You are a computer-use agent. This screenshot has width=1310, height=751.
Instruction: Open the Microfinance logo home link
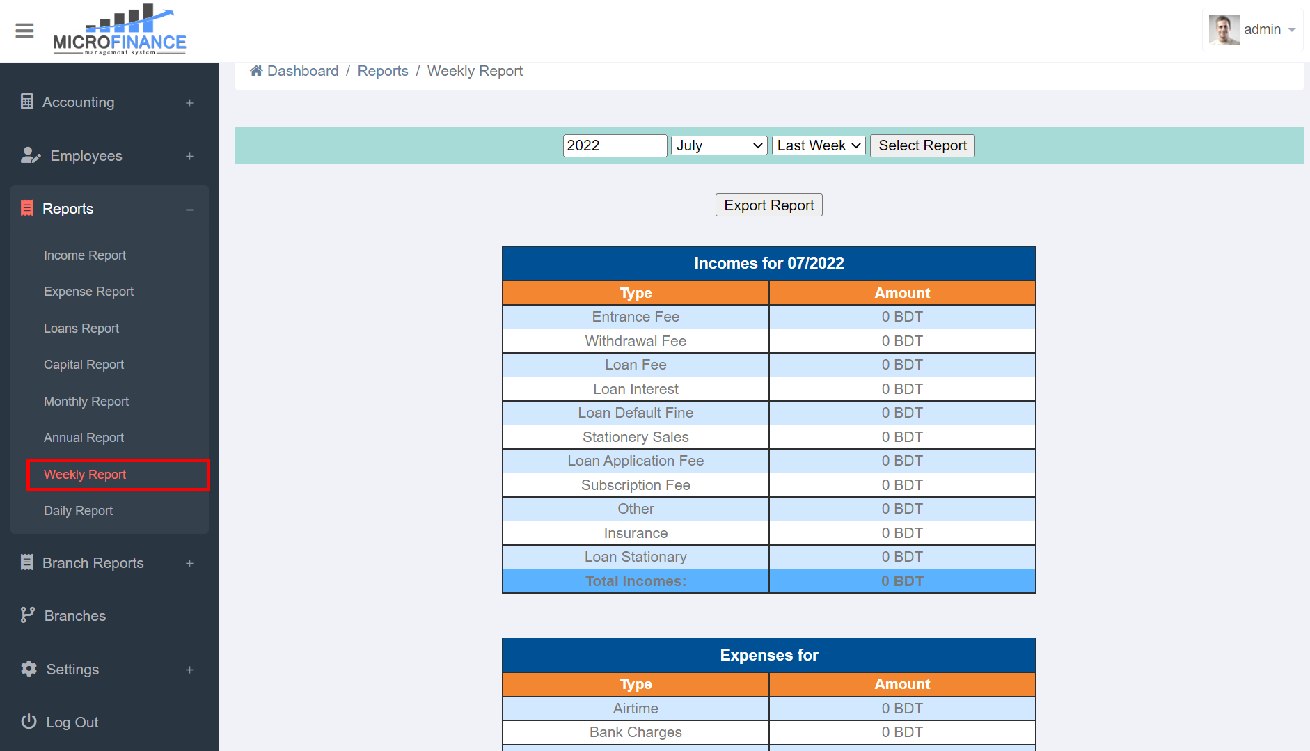coord(120,29)
